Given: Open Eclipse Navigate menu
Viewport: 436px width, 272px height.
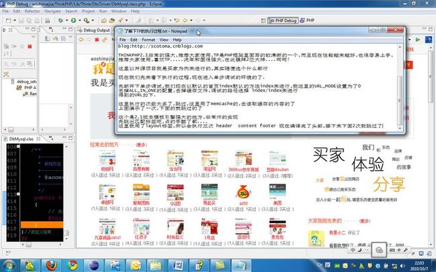Looking at the screenshot, I should tap(52, 11).
